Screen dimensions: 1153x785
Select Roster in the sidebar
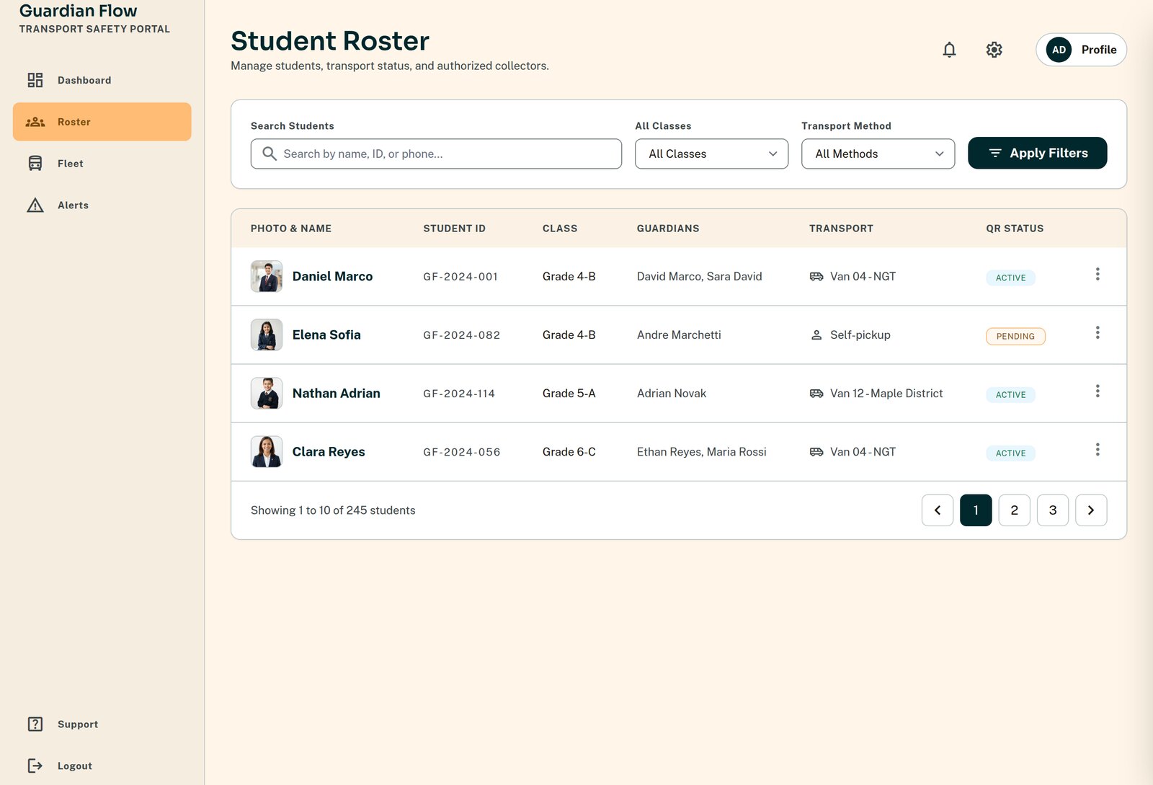click(x=102, y=122)
